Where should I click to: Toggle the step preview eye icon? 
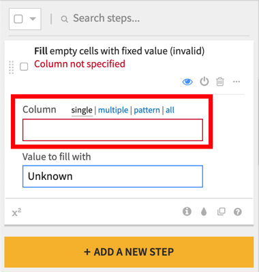pyautogui.click(x=187, y=82)
